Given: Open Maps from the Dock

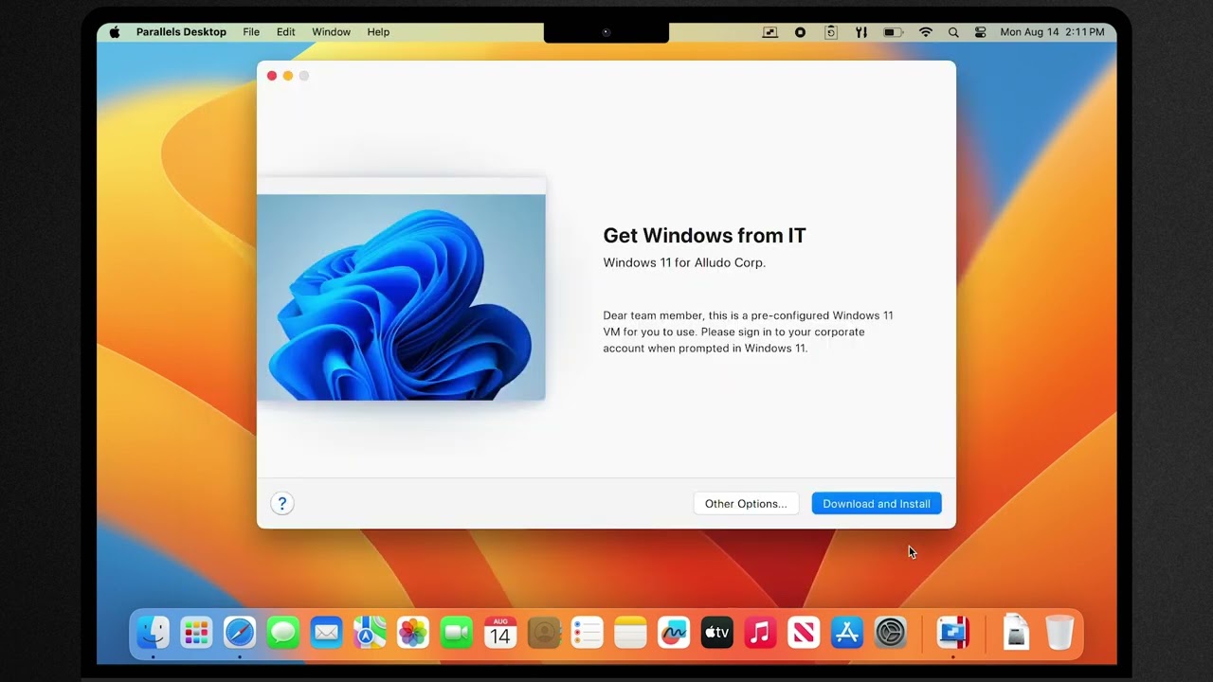Looking at the screenshot, I should coord(370,632).
